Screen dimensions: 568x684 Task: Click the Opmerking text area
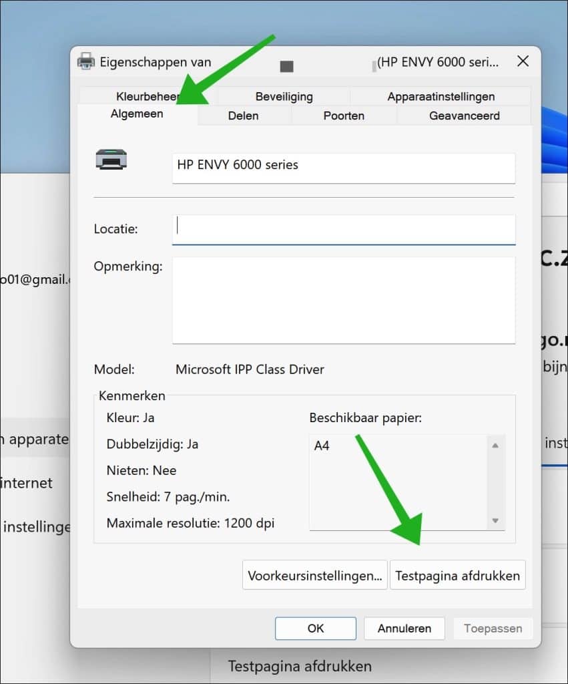pos(344,300)
